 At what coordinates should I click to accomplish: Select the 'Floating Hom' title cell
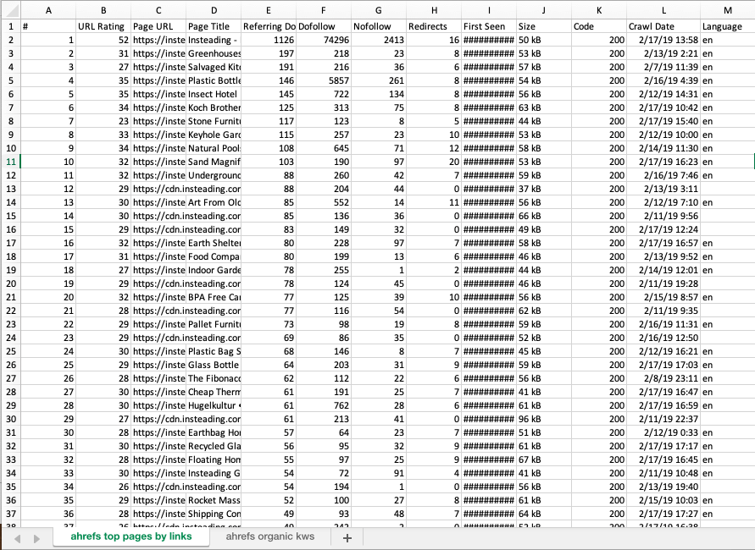pyautogui.click(x=214, y=459)
